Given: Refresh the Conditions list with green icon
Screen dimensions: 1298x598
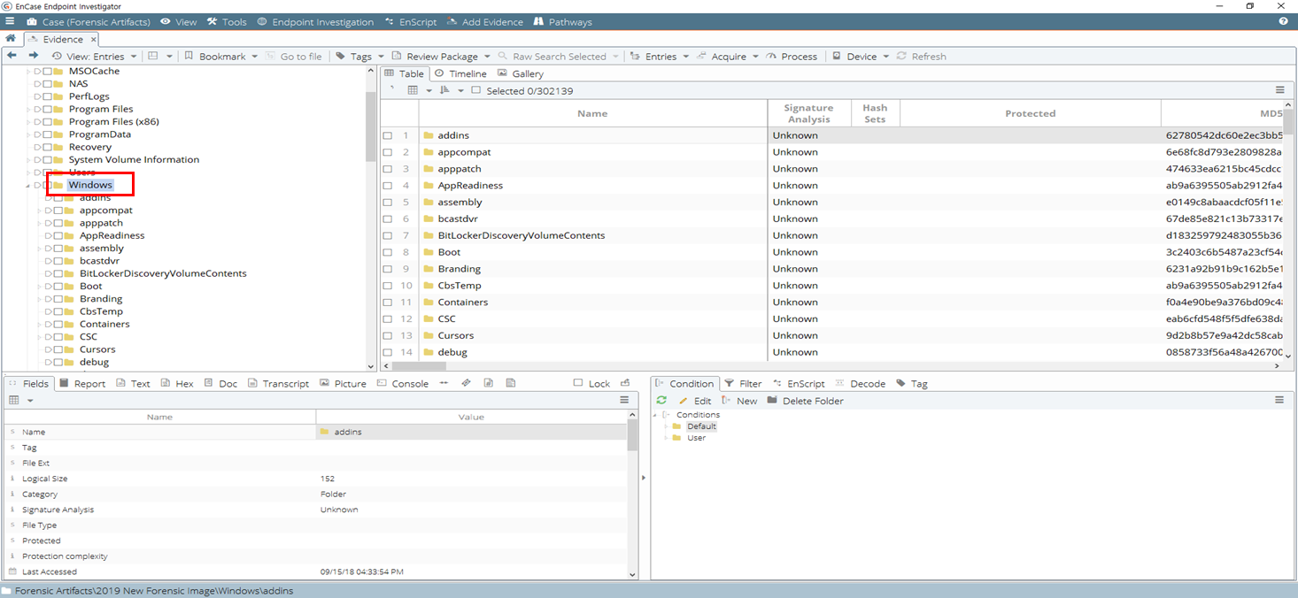Looking at the screenshot, I should pyautogui.click(x=661, y=401).
